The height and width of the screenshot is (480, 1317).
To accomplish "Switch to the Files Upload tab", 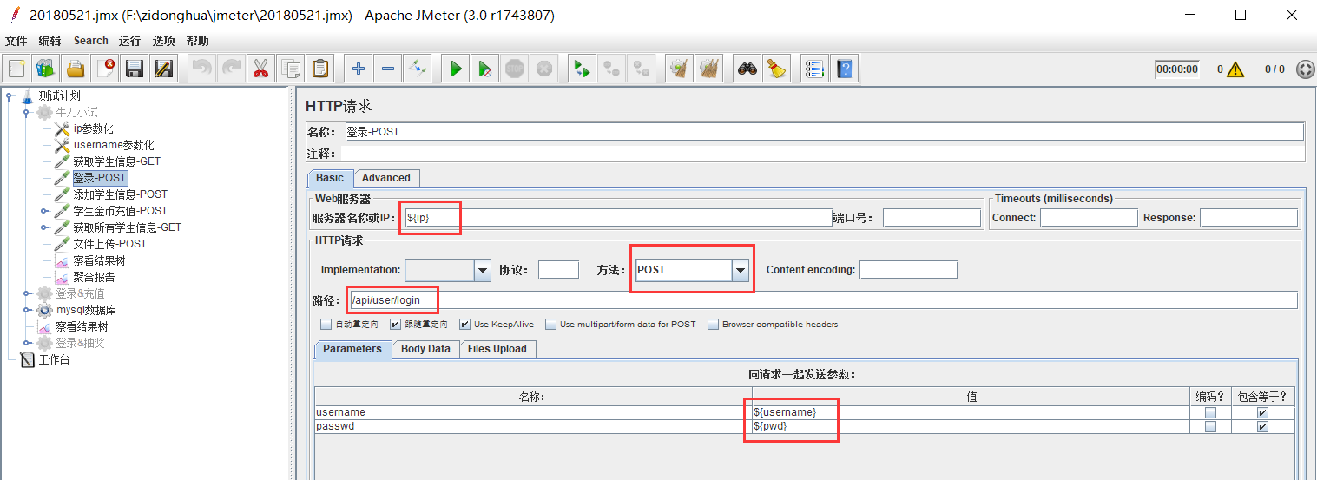I will [x=497, y=349].
